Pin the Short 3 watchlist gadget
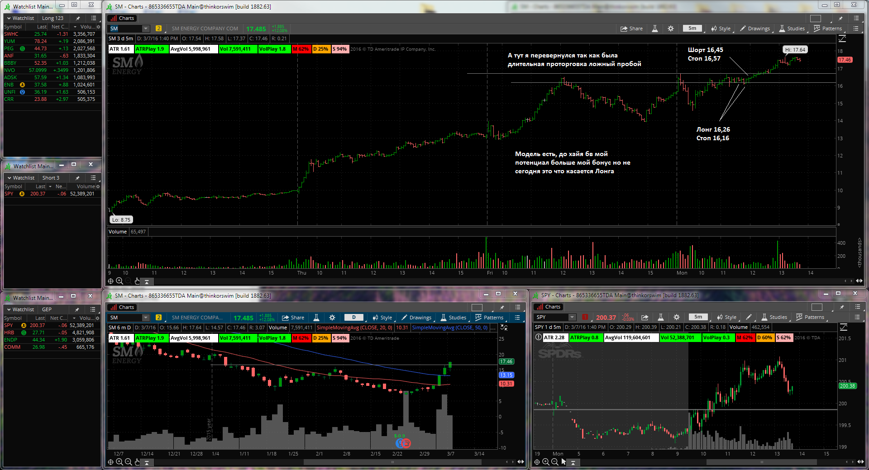Screen dimensions: 869x470 coord(77,178)
